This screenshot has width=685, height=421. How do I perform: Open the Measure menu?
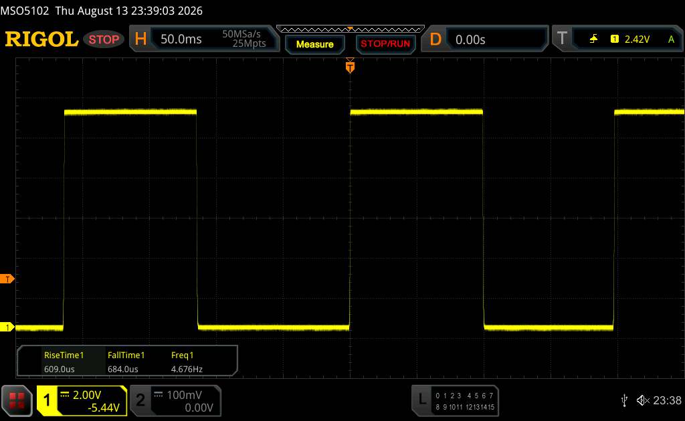pyautogui.click(x=314, y=44)
